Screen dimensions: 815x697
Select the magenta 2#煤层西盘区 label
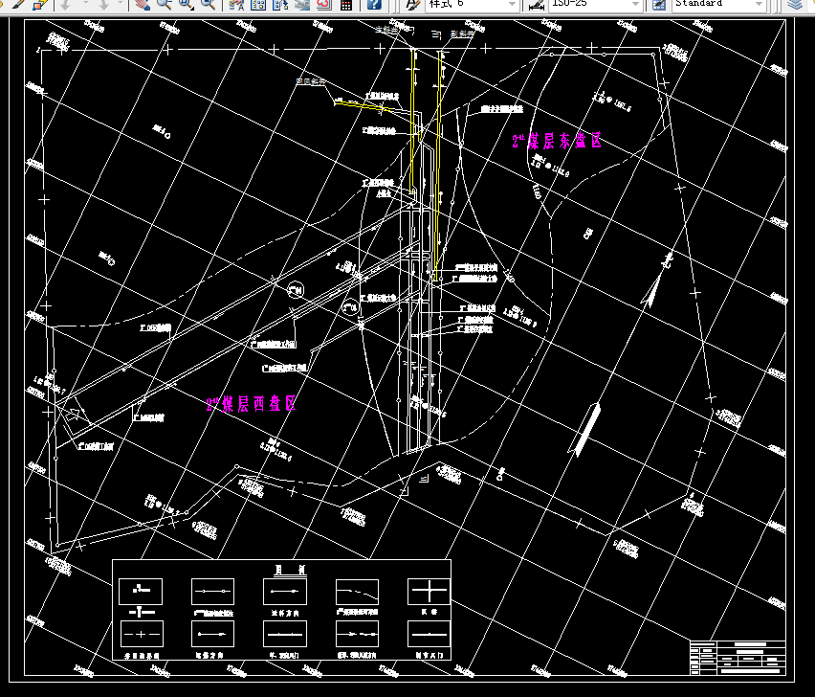pyautogui.click(x=251, y=404)
